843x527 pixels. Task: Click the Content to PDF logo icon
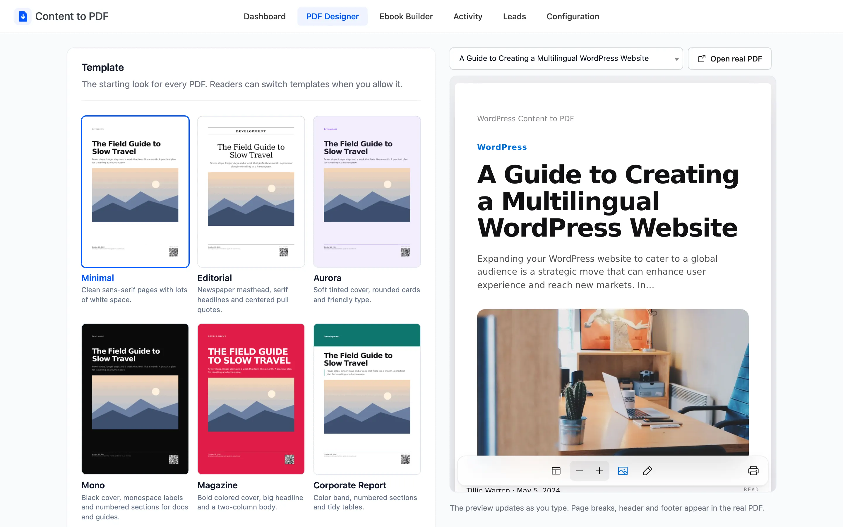click(23, 16)
